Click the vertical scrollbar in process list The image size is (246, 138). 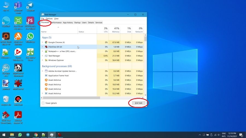(x=145, y=65)
